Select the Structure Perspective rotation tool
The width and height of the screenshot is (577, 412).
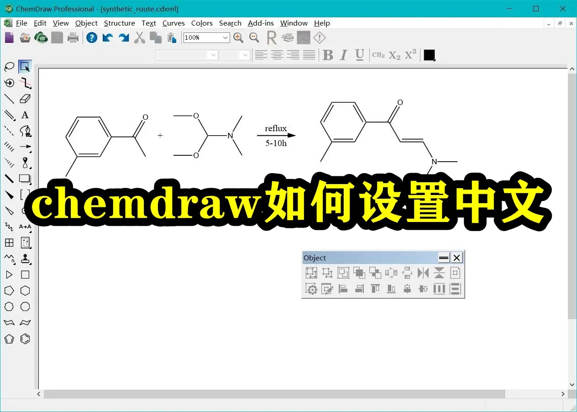(9, 83)
